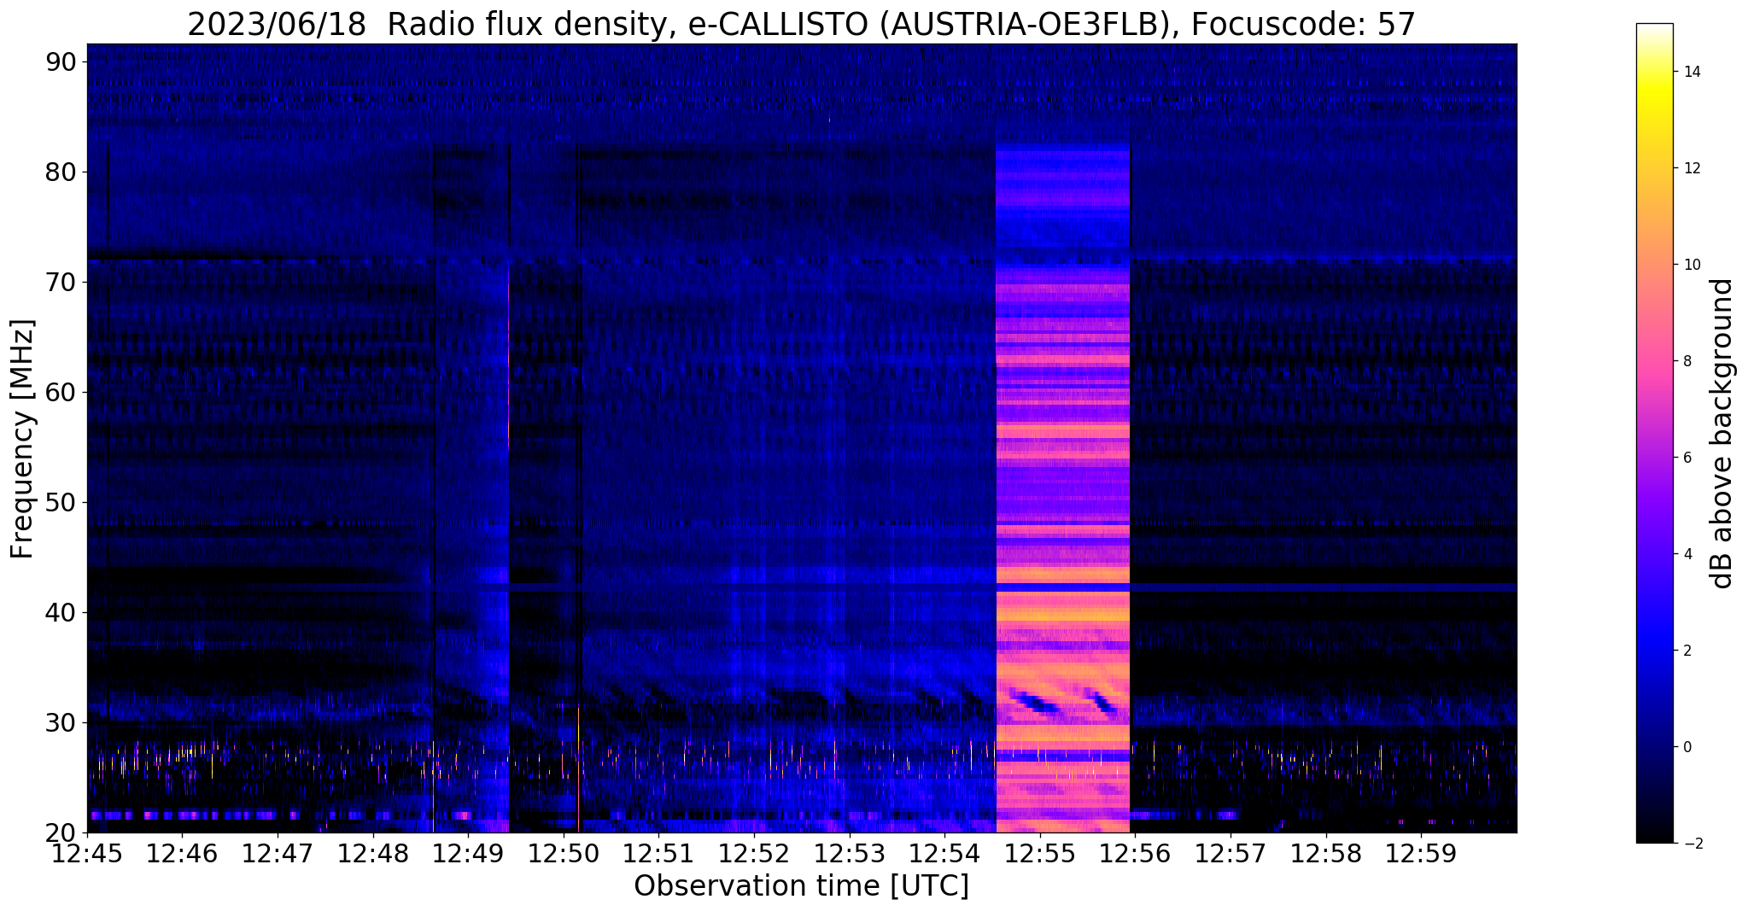Click the 12:48 time tick label
The image size is (1748, 911).
[373, 854]
